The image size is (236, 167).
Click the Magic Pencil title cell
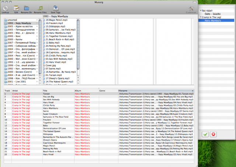58,146
